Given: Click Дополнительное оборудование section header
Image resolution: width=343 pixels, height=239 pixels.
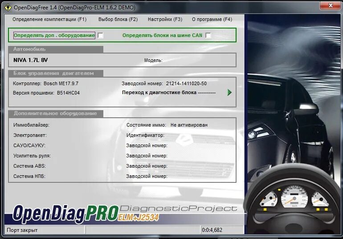Looking at the screenshot, I should tap(56, 113).
